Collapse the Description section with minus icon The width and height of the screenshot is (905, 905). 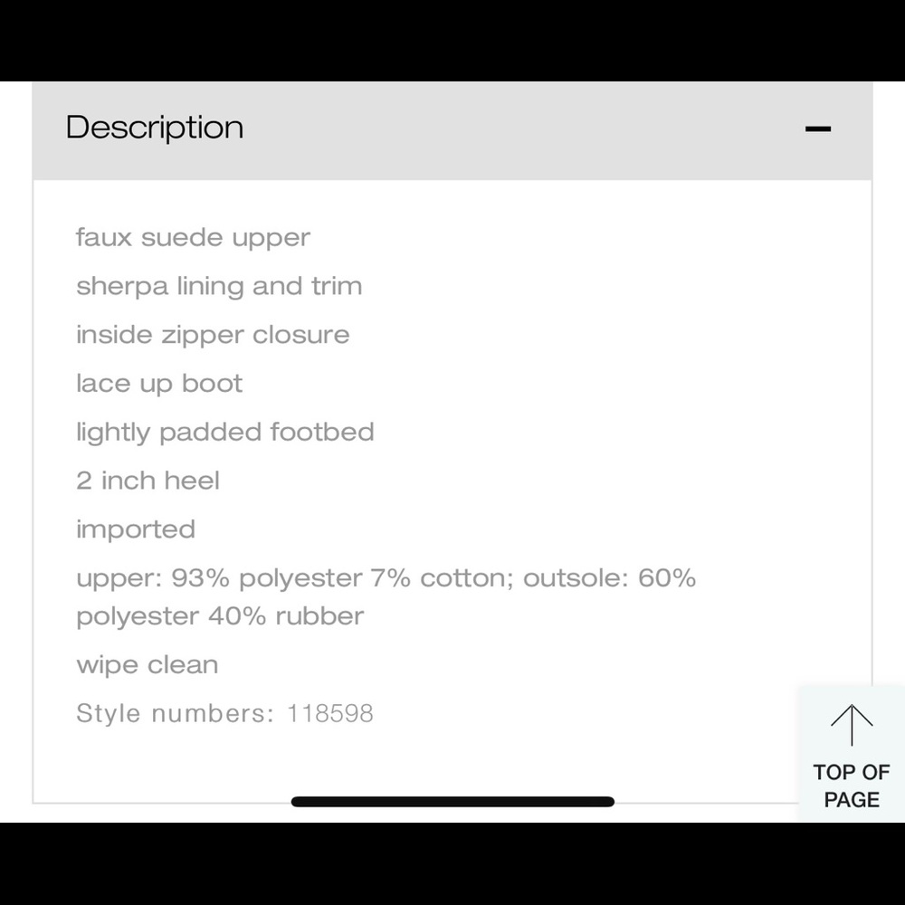[817, 129]
